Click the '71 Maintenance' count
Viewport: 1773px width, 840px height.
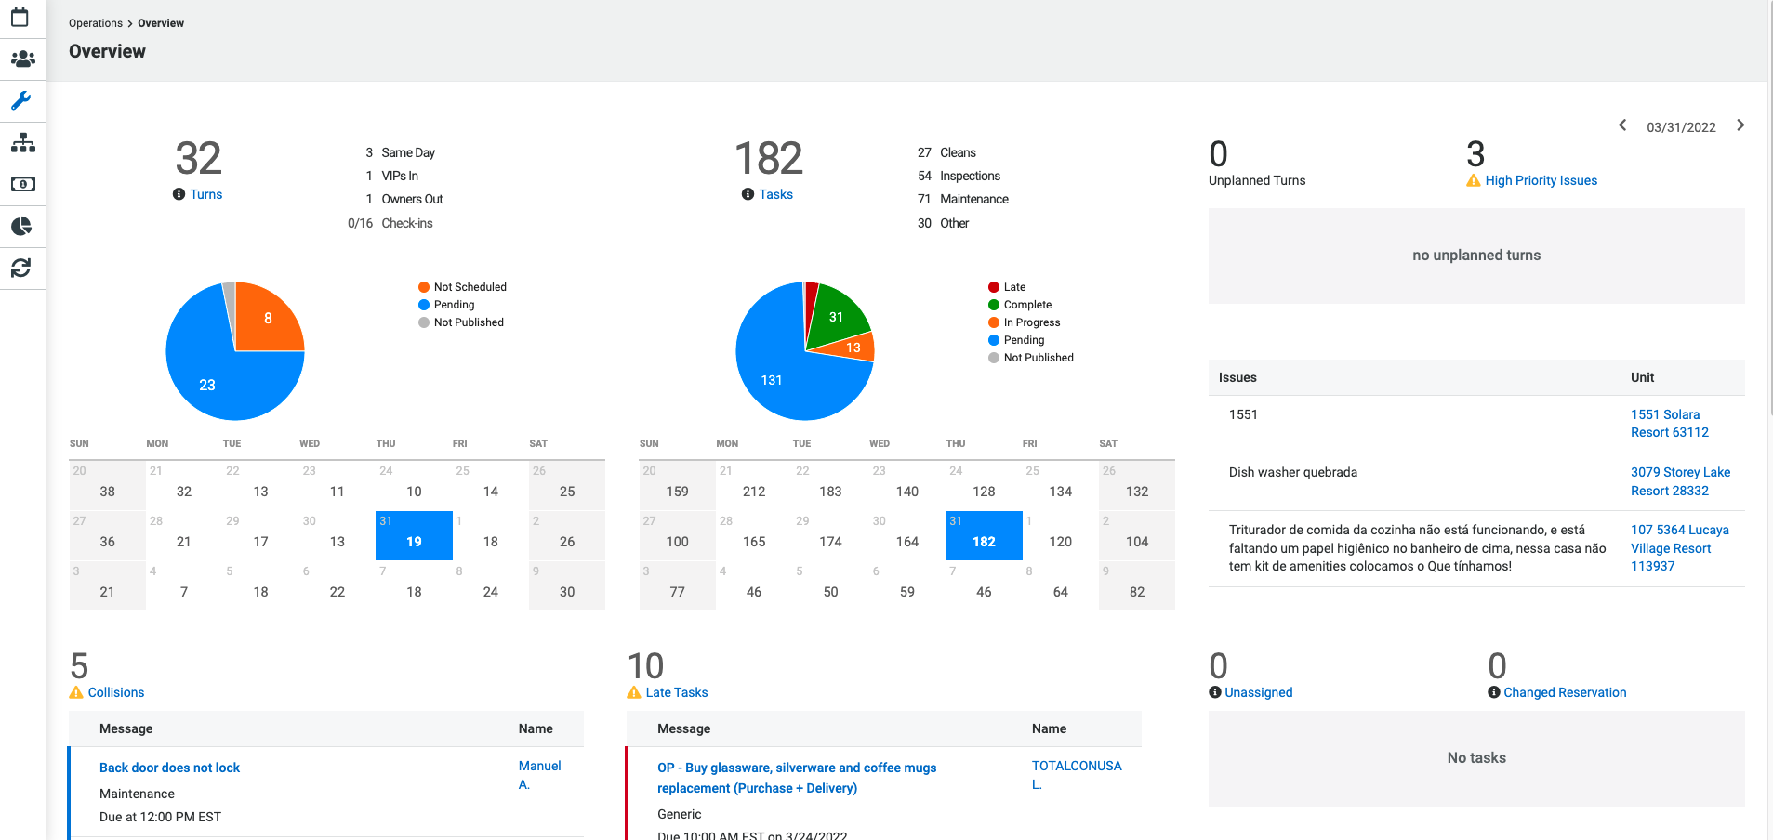click(962, 199)
